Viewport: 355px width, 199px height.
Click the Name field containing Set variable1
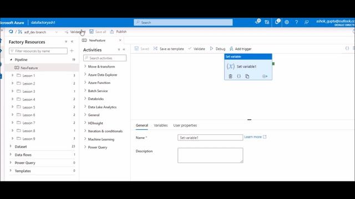(x=210, y=138)
